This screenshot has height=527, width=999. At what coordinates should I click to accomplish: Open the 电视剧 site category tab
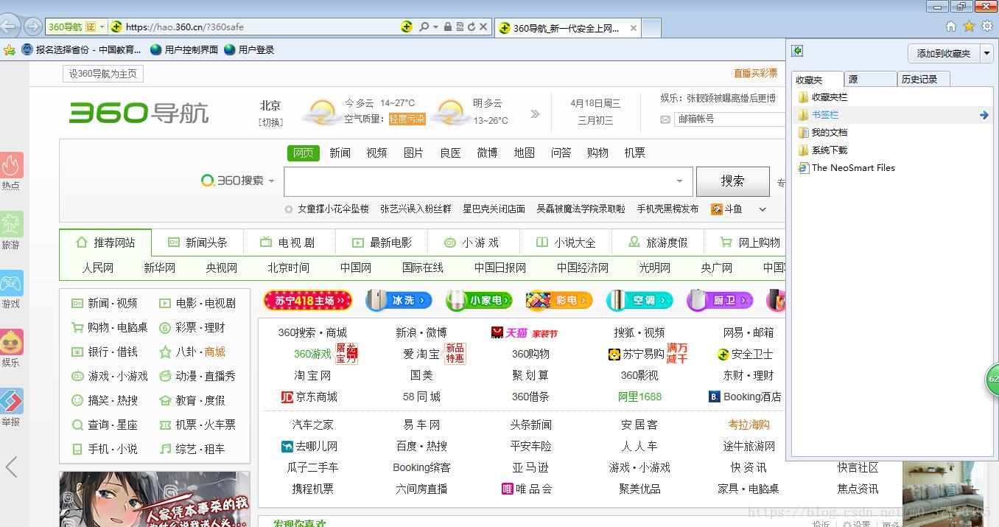pyautogui.click(x=289, y=242)
